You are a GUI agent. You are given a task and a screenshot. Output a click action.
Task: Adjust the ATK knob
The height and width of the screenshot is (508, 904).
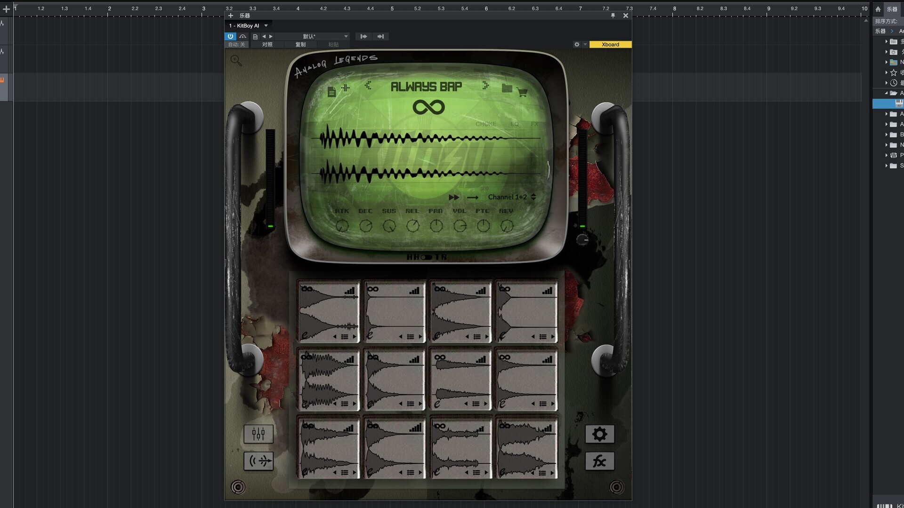pos(342,226)
